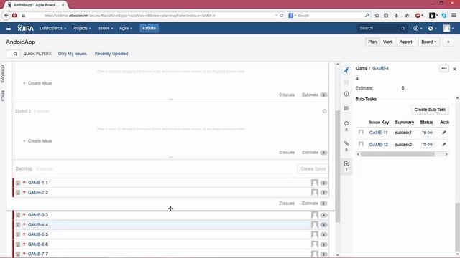Open issue GAME-6 link
The image size is (460, 258).
(x=36, y=244)
